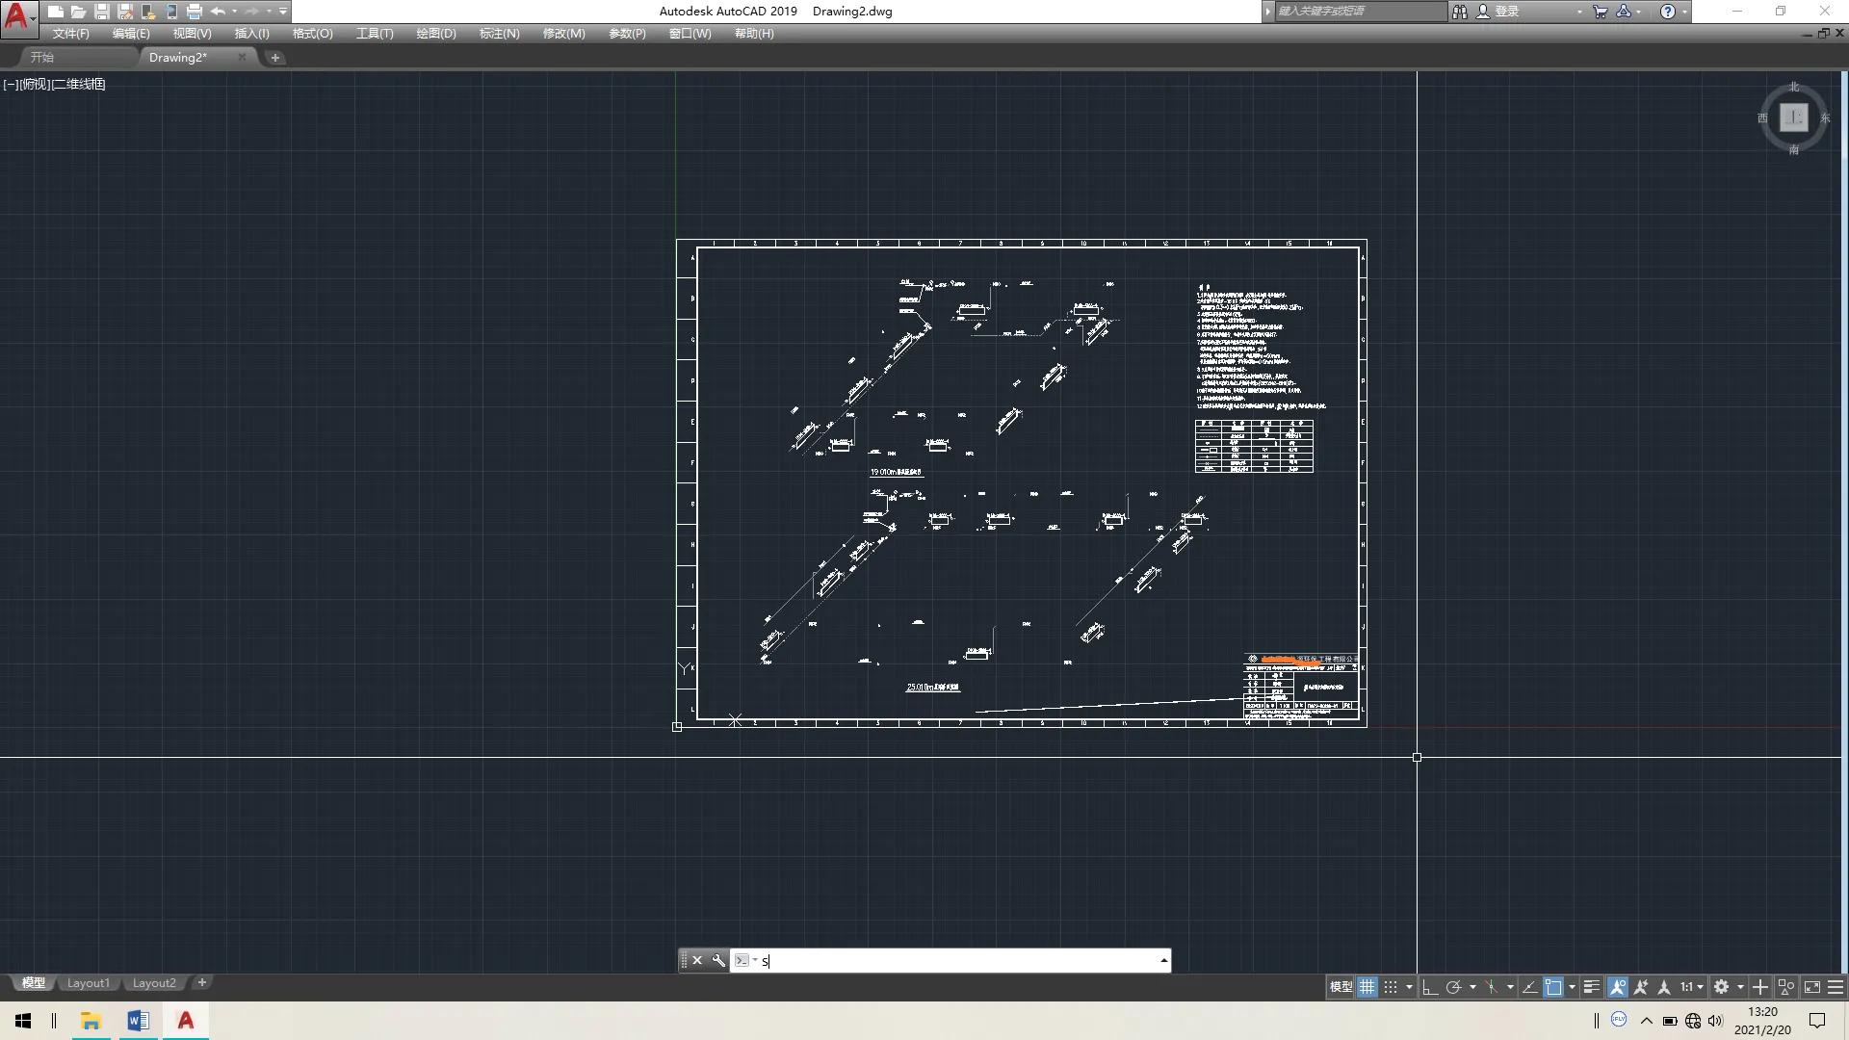Viewport: 1849px width, 1040px height.
Task: Toggle isometric drafting icon
Action: coord(1492,987)
